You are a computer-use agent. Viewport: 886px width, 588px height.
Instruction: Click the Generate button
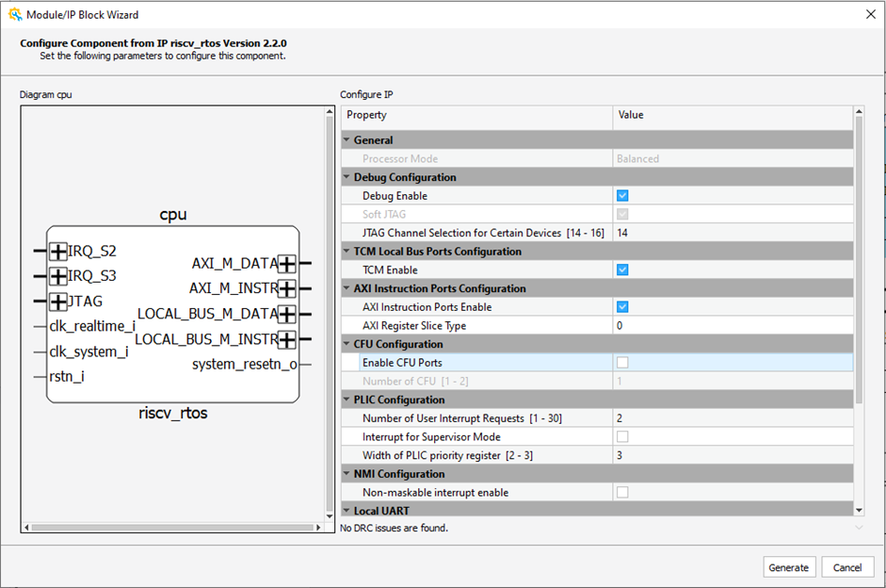pyautogui.click(x=789, y=567)
